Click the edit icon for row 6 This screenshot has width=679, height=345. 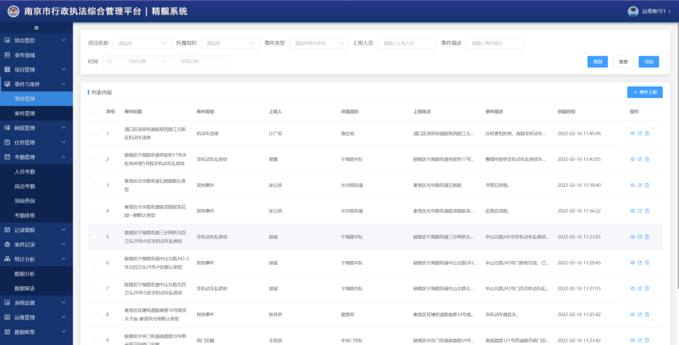(x=639, y=263)
